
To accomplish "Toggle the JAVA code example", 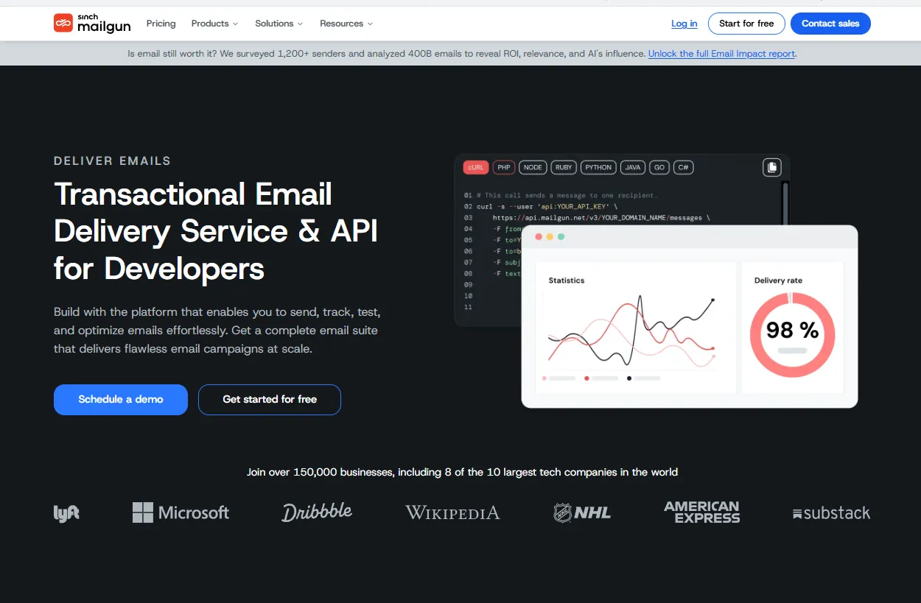I will [x=632, y=167].
